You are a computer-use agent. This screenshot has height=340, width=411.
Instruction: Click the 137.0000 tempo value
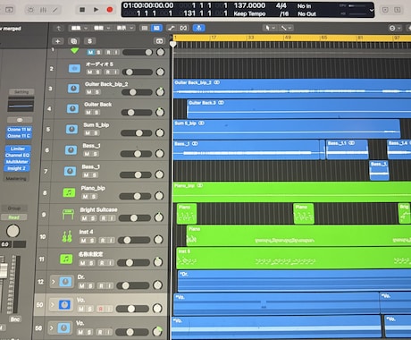coord(249,5)
